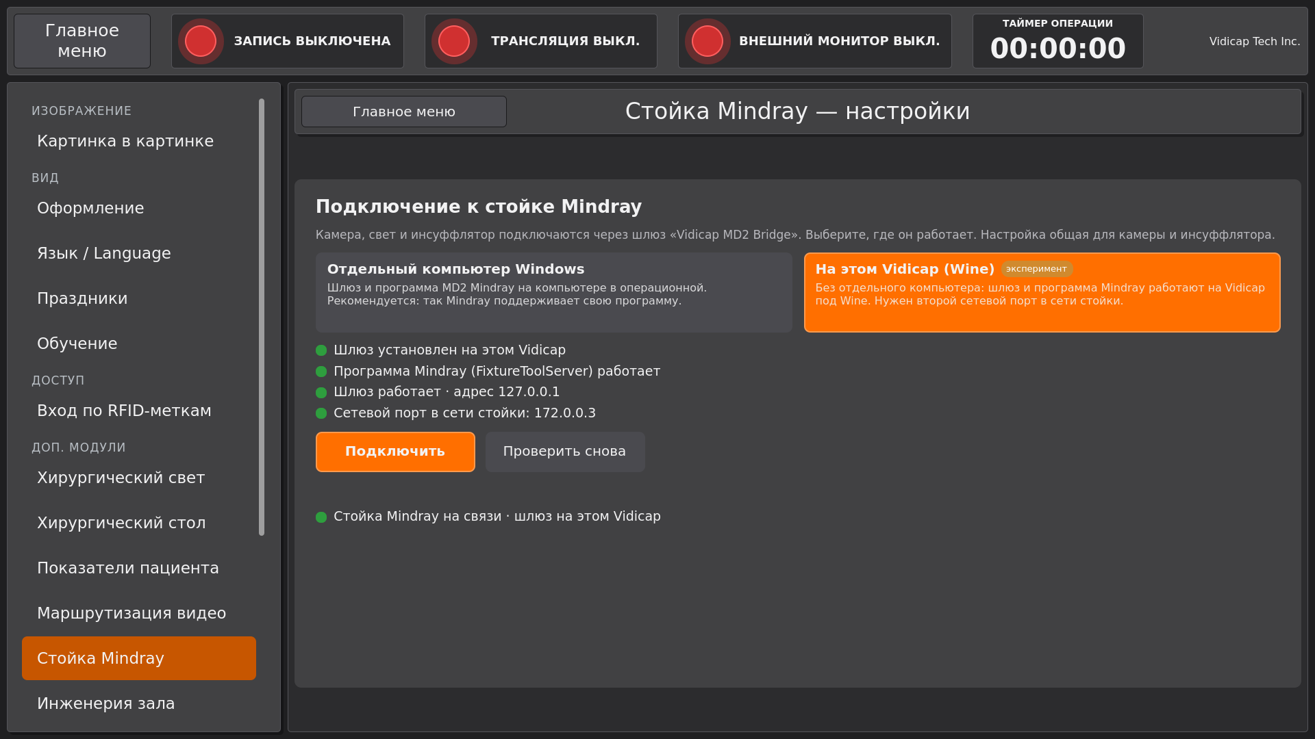Click the orange "Подключить" button
Image resolution: width=1315 pixels, height=739 pixels.
click(395, 452)
